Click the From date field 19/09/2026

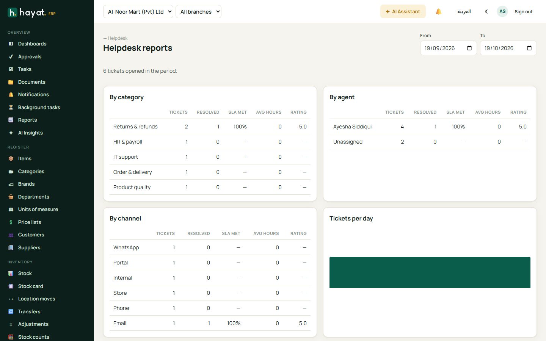449,48
